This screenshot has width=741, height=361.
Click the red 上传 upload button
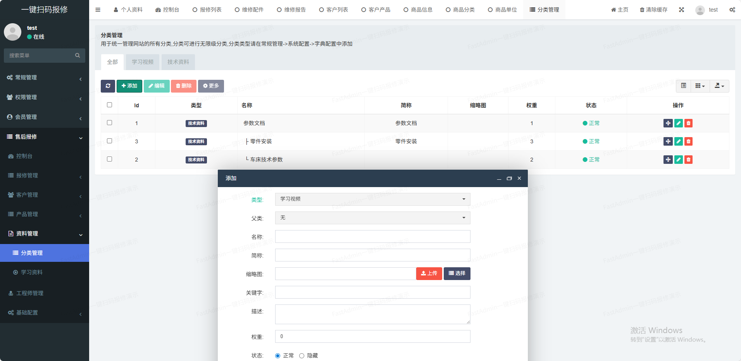429,273
